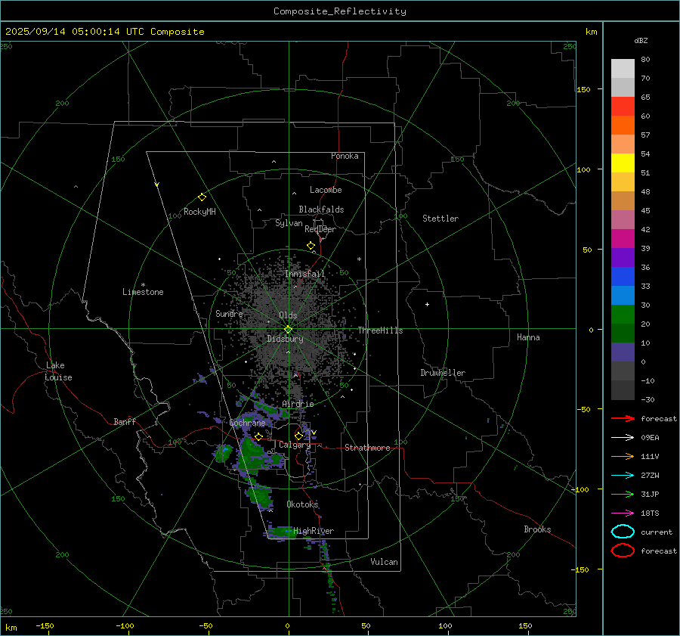
Task: Click the Airdrie label
Action: coord(298,404)
